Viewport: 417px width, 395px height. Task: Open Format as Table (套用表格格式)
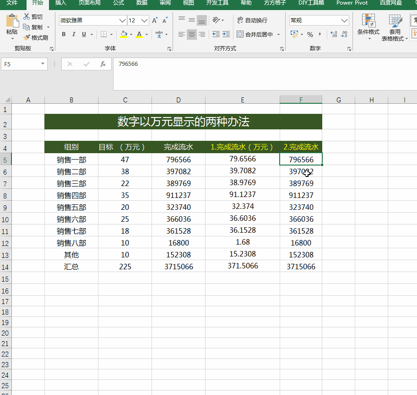click(395, 27)
